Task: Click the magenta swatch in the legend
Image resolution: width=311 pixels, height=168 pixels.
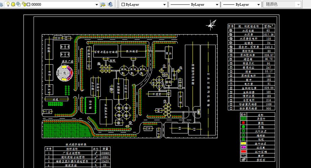Action: (x=243, y=148)
